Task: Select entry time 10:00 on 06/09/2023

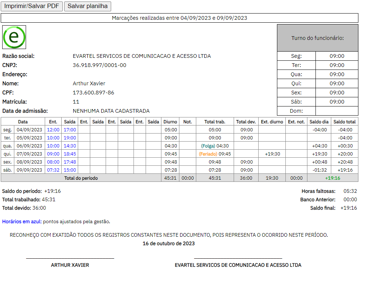Action: (x=53, y=146)
